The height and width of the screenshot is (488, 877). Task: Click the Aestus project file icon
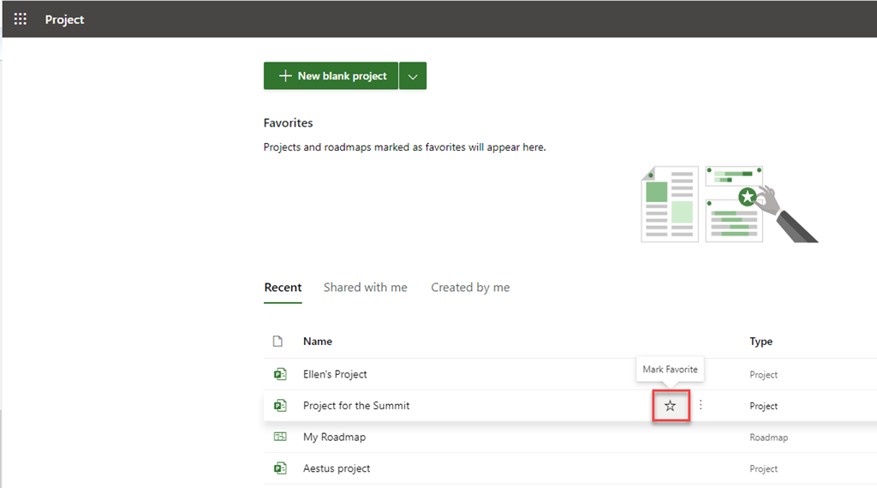pyautogui.click(x=279, y=468)
